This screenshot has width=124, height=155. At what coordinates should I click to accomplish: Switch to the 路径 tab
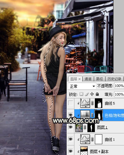click(100, 79)
